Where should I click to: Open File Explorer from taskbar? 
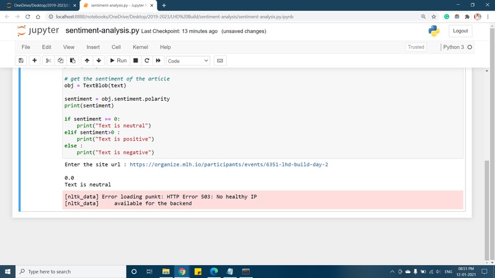[x=166, y=271]
